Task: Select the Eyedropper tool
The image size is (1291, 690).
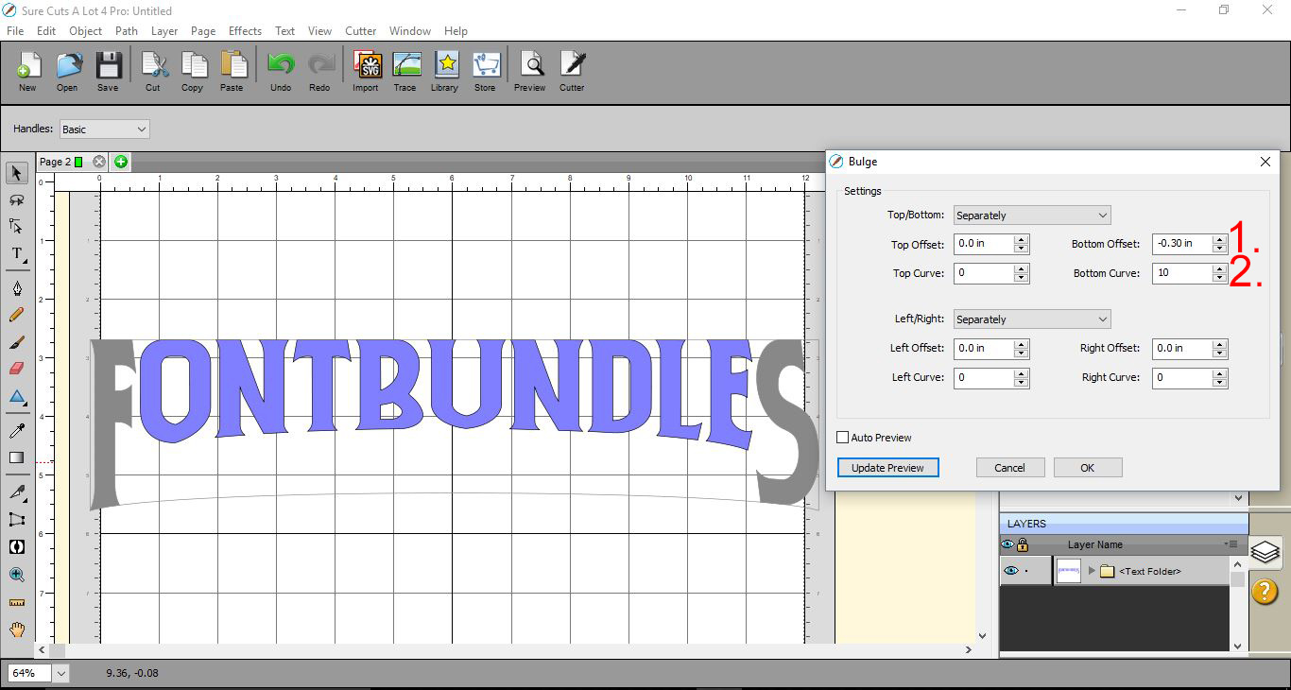Action: click(17, 431)
